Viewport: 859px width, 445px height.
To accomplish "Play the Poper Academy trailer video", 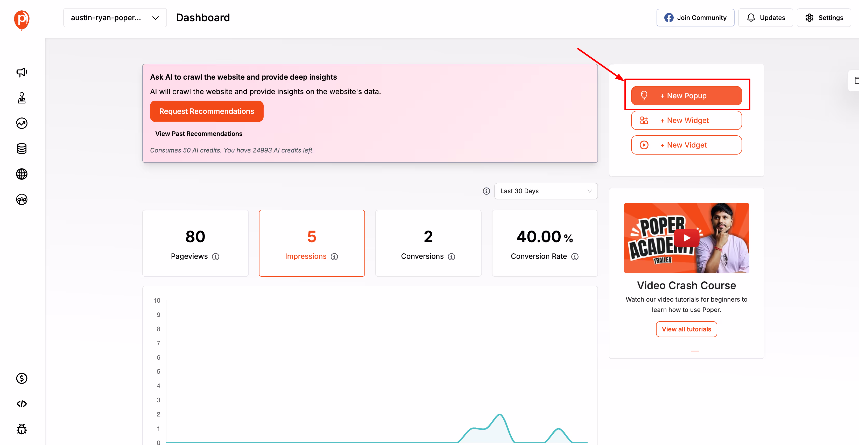I will point(687,238).
